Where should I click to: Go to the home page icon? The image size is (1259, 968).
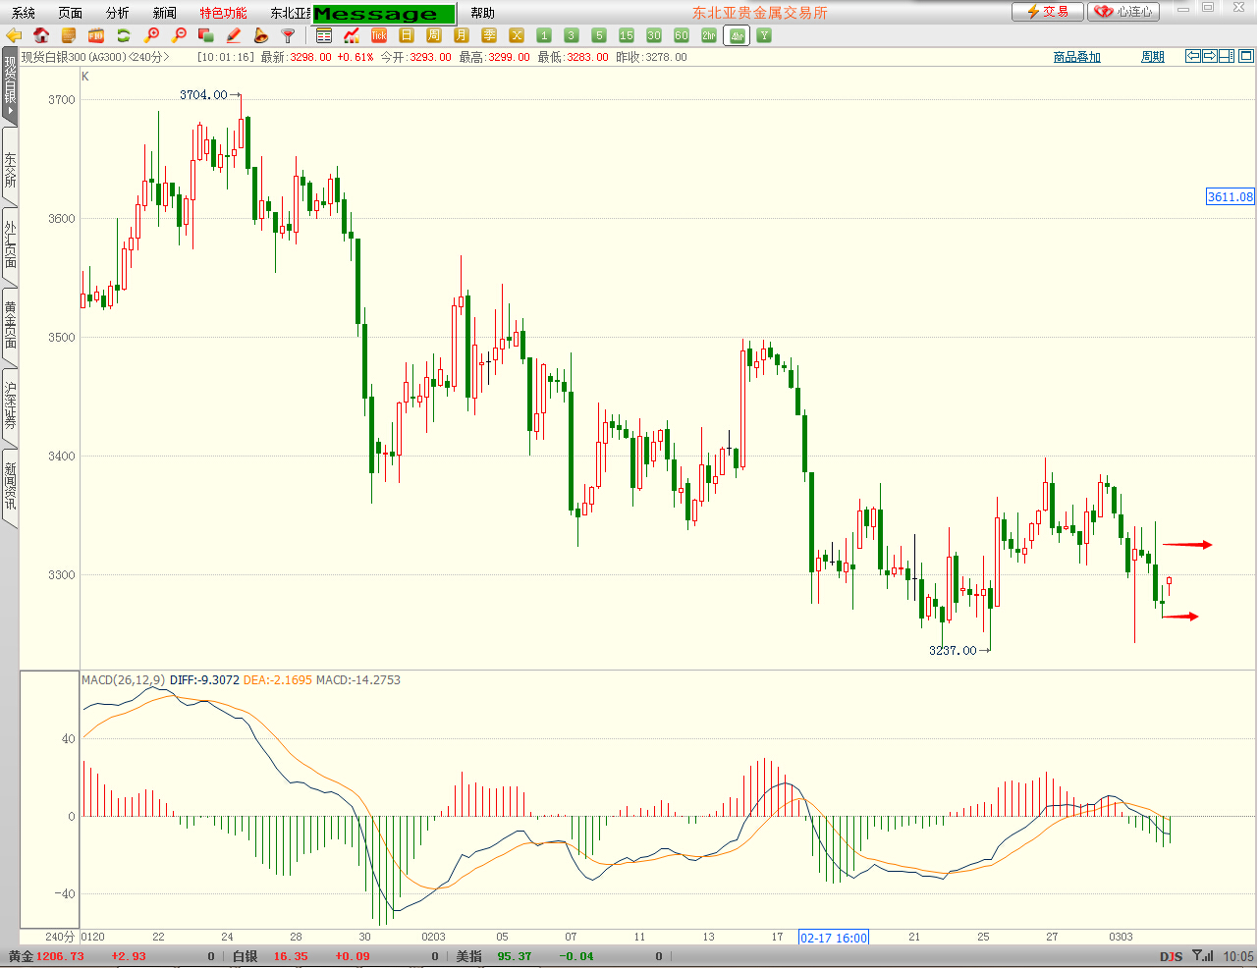(41, 35)
